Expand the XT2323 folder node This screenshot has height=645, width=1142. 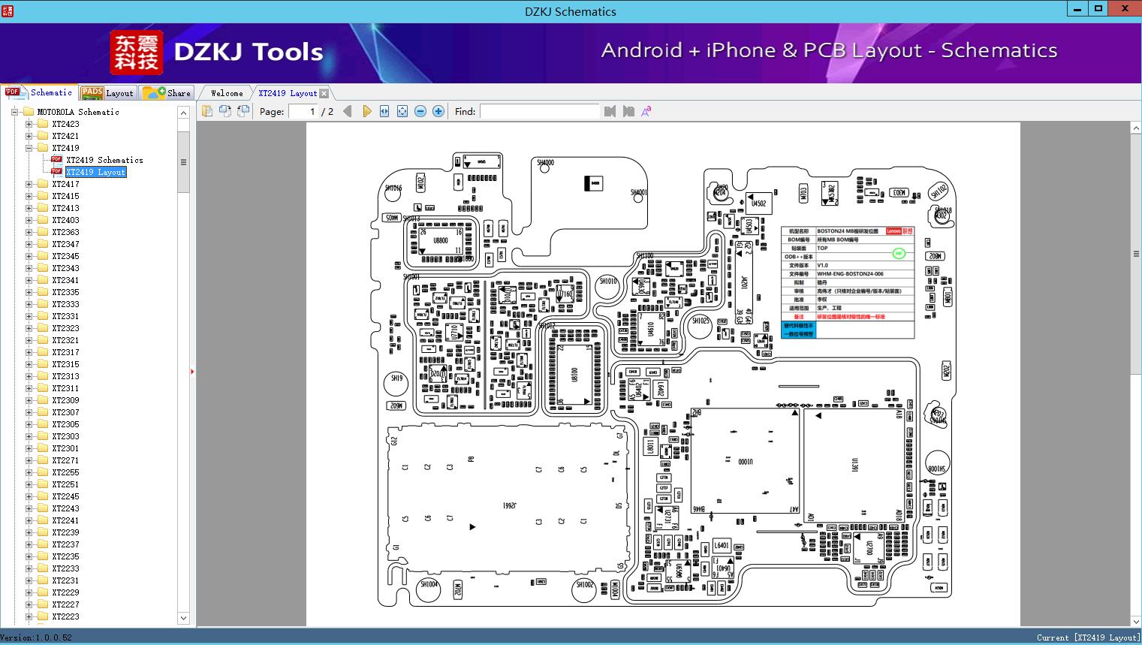(29, 328)
